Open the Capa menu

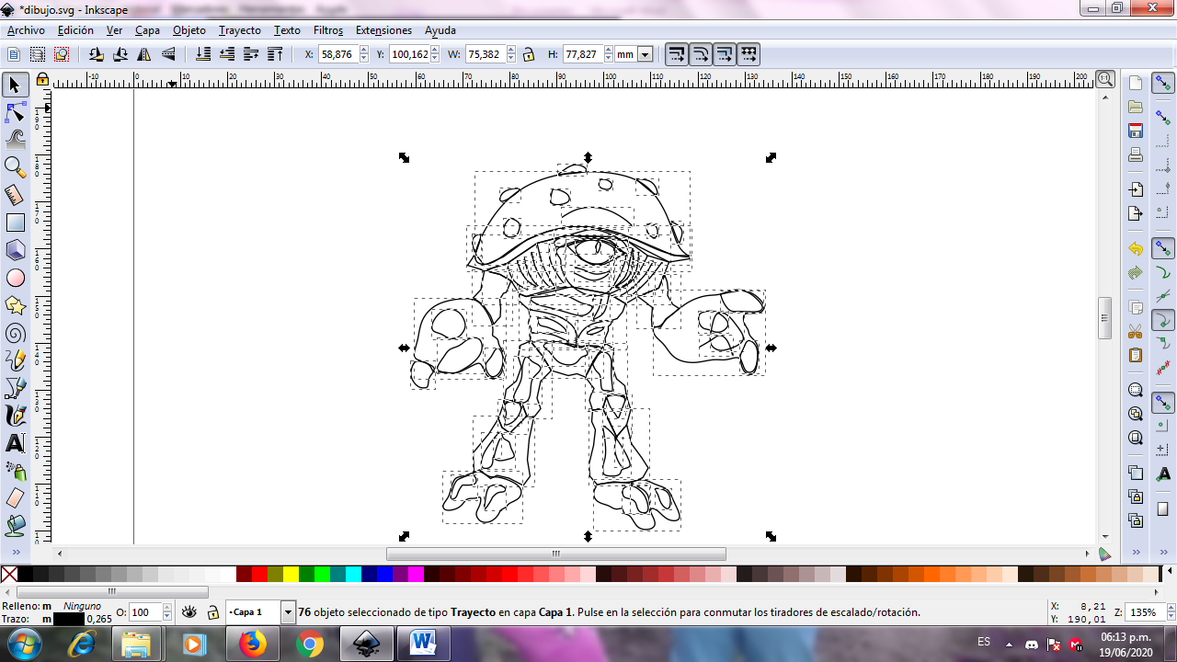(x=147, y=30)
